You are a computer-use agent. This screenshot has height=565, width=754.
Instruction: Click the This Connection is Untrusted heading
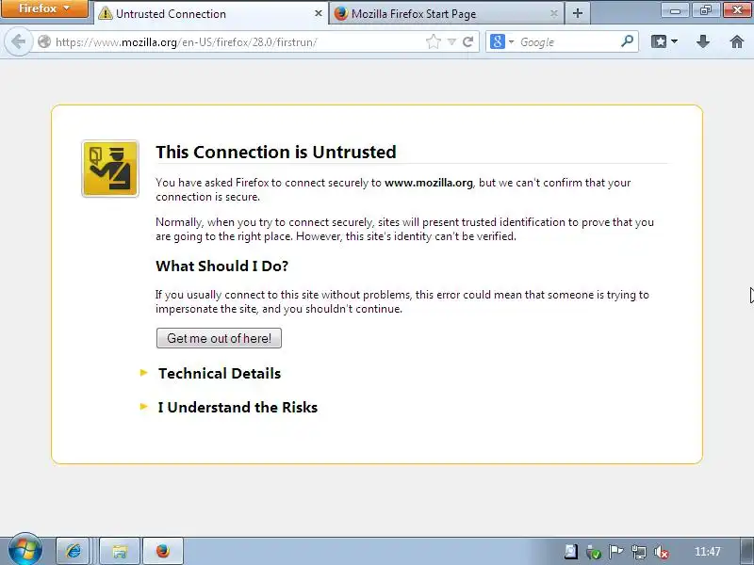click(276, 152)
